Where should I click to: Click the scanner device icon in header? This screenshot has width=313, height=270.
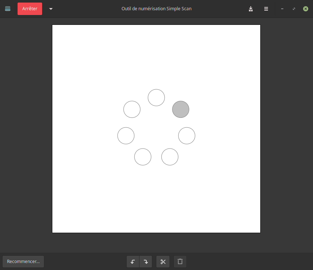(8, 9)
